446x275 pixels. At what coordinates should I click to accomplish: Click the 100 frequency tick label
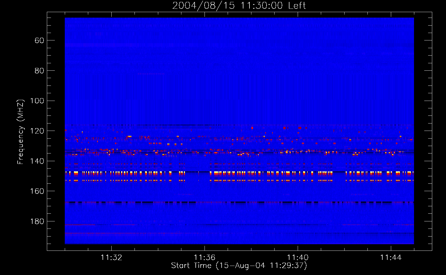pyautogui.click(x=37, y=101)
